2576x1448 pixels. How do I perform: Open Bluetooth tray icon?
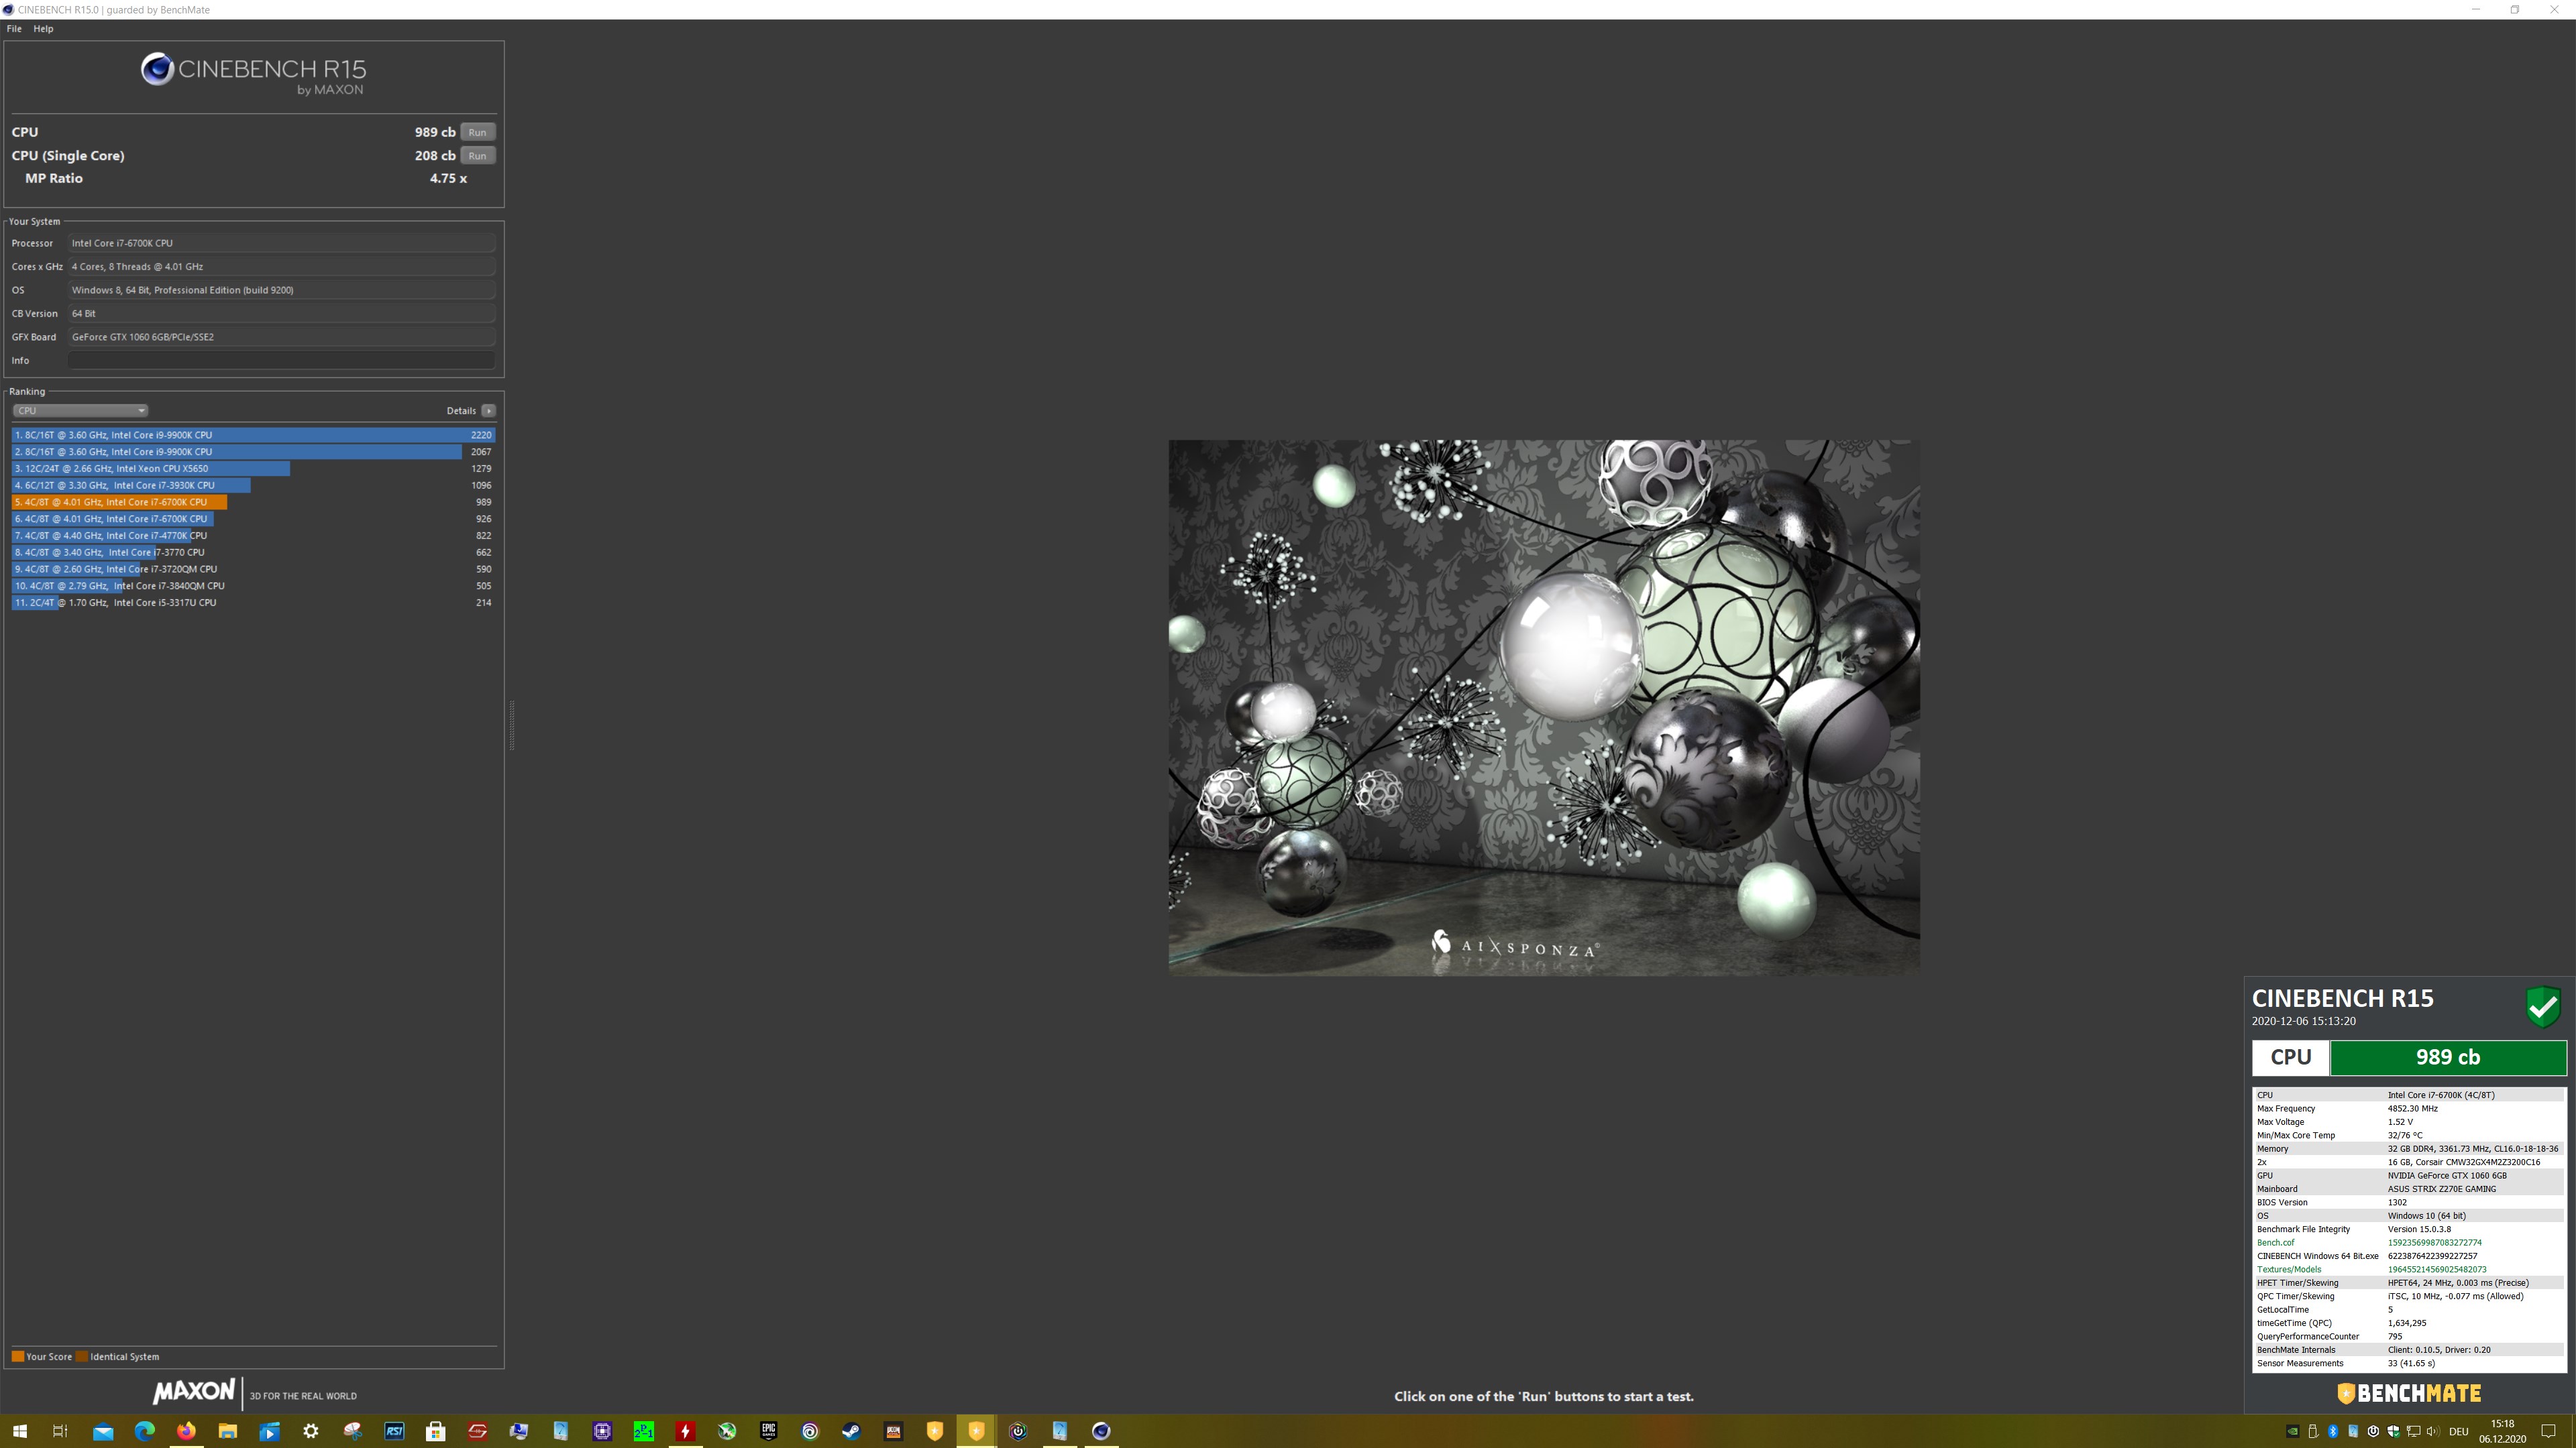(x=2333, y=1431)
